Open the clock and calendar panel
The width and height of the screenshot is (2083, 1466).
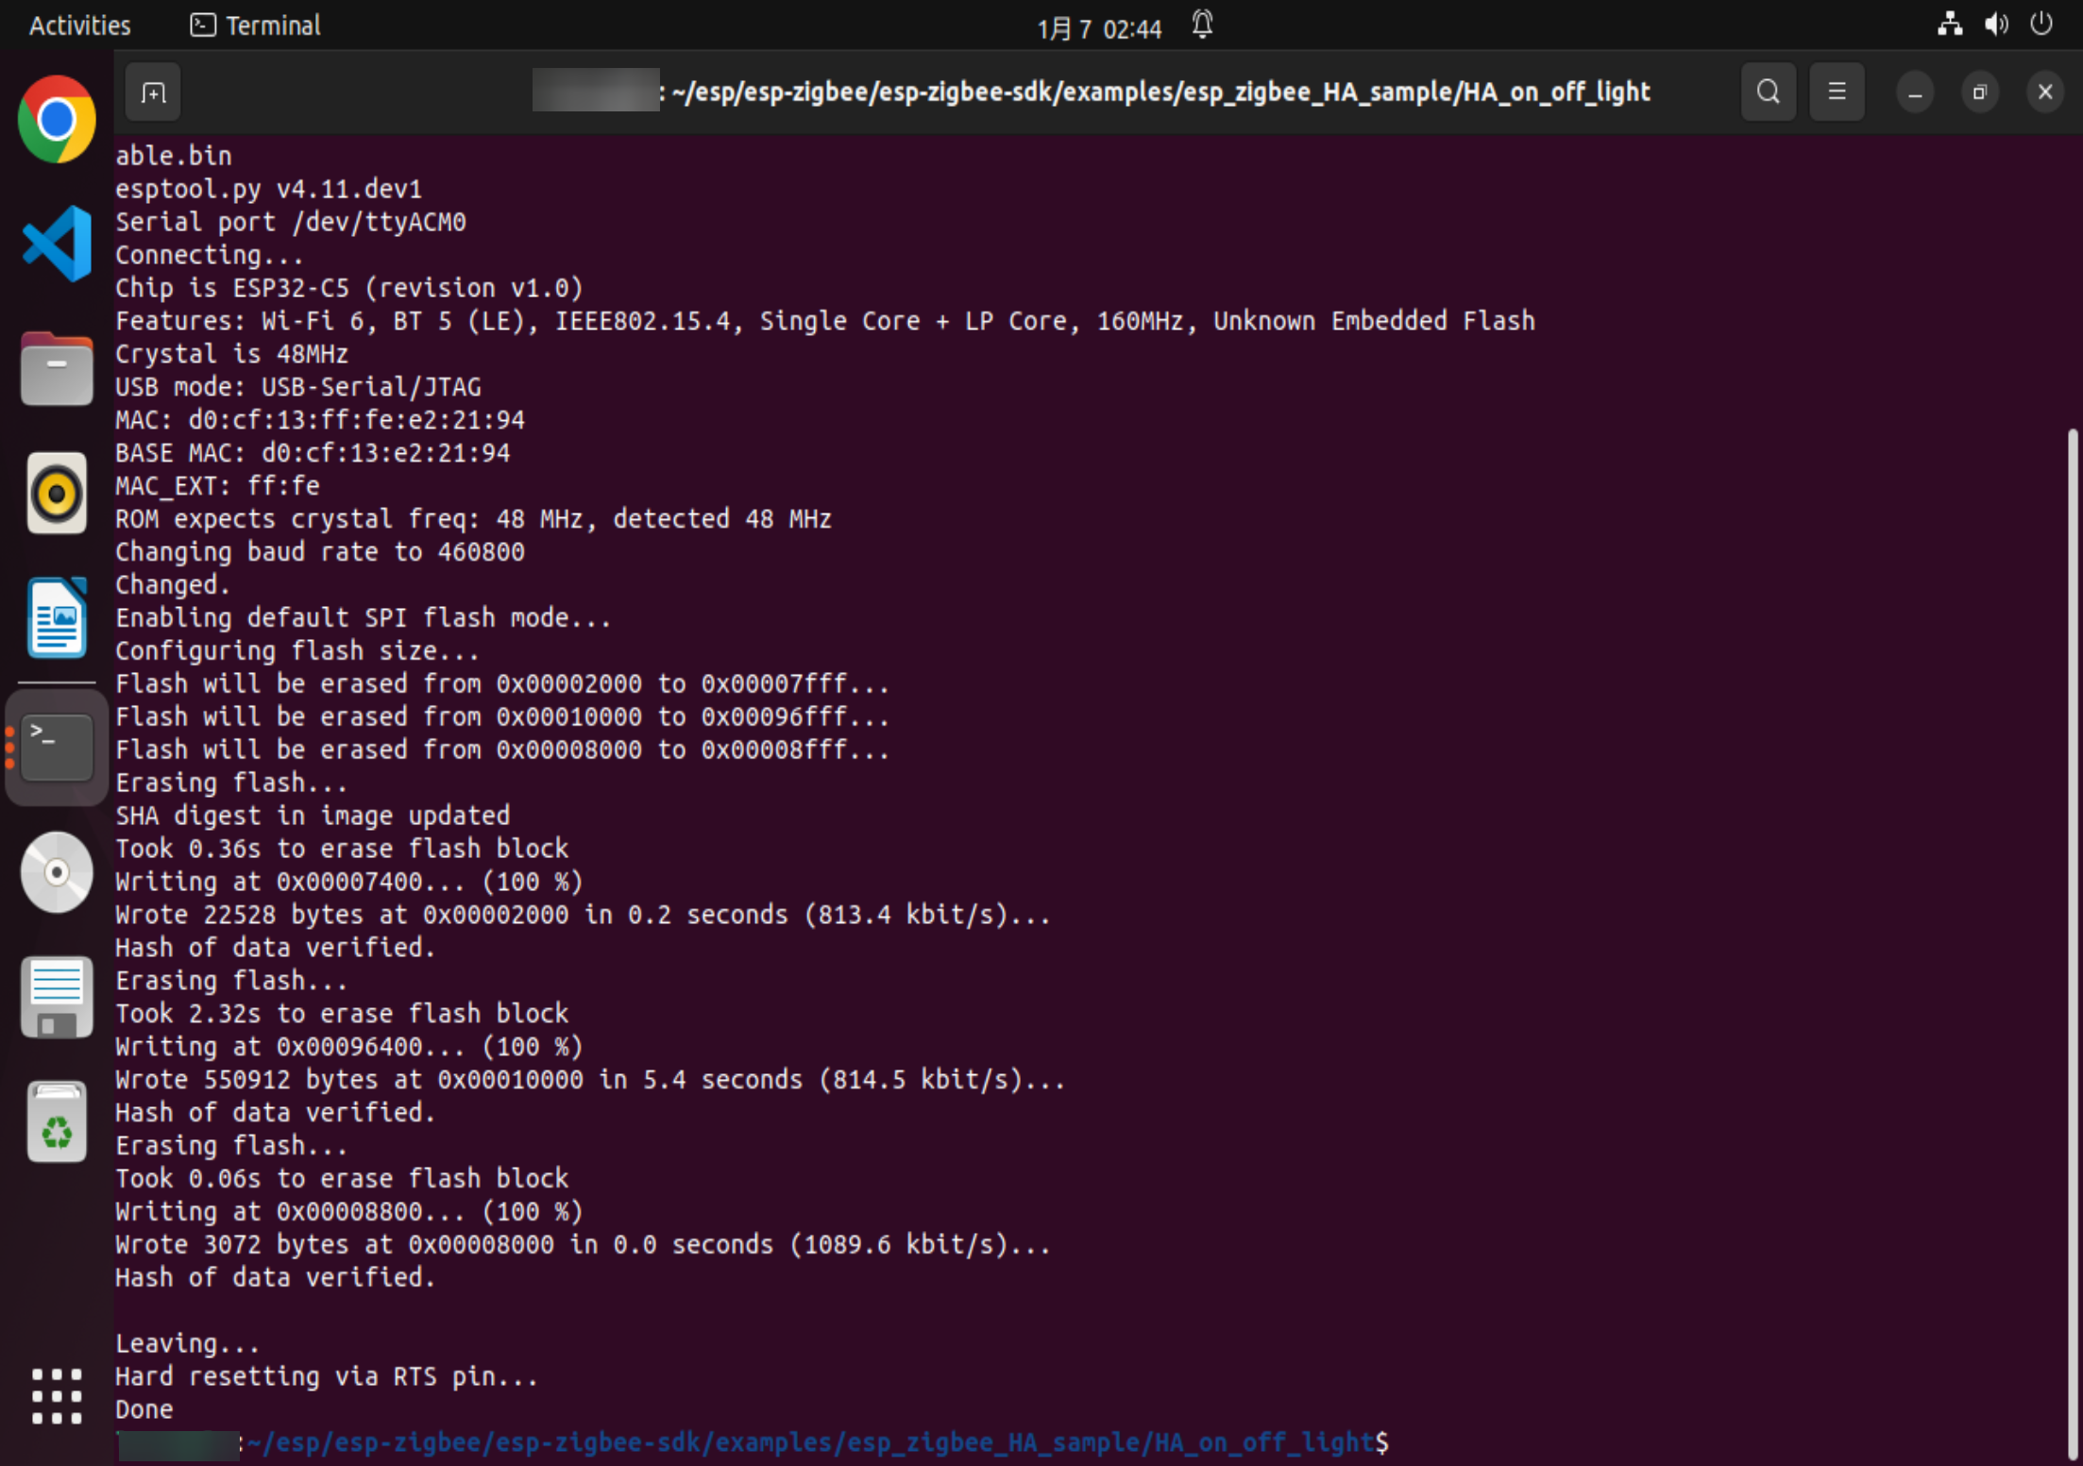[1098, 28]
